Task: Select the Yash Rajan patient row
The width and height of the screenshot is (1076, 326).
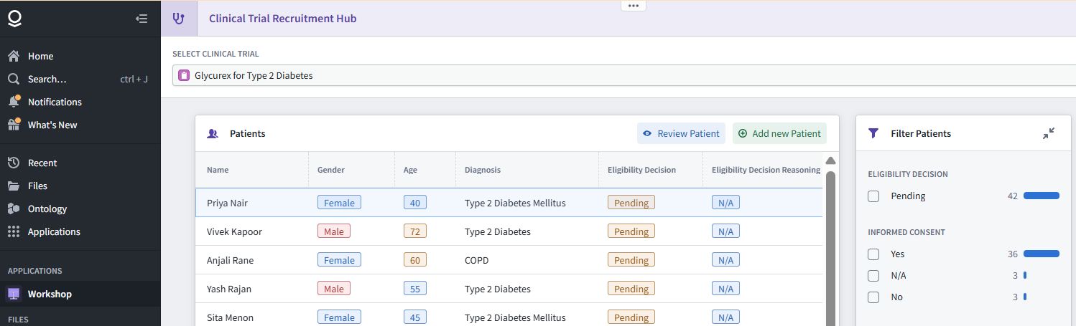Action: (x=509, y=289)
